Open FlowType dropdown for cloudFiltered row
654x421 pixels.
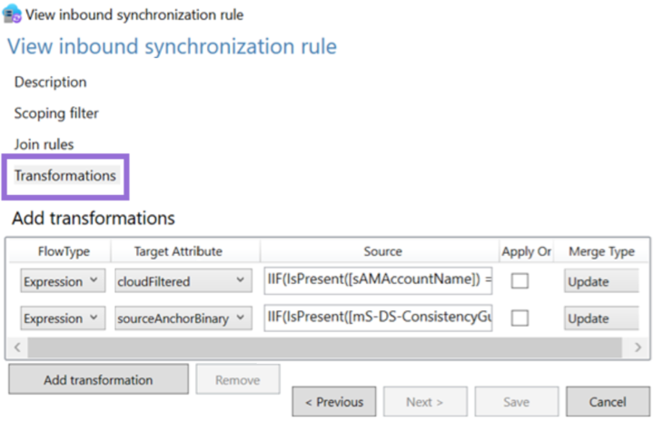[x=62, y=281]
